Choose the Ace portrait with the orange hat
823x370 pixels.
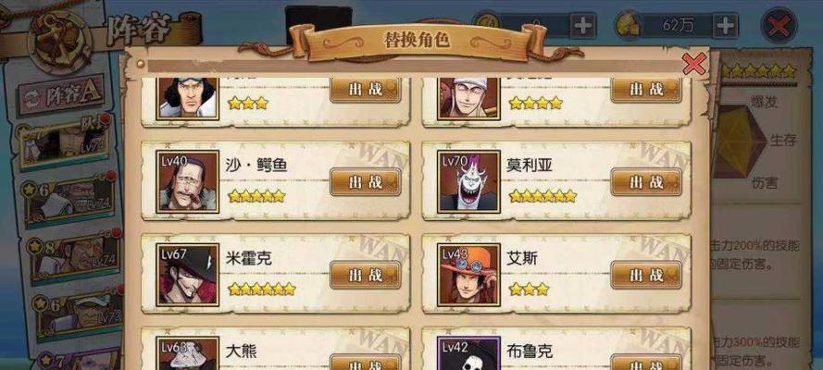(x=468, y=275)
